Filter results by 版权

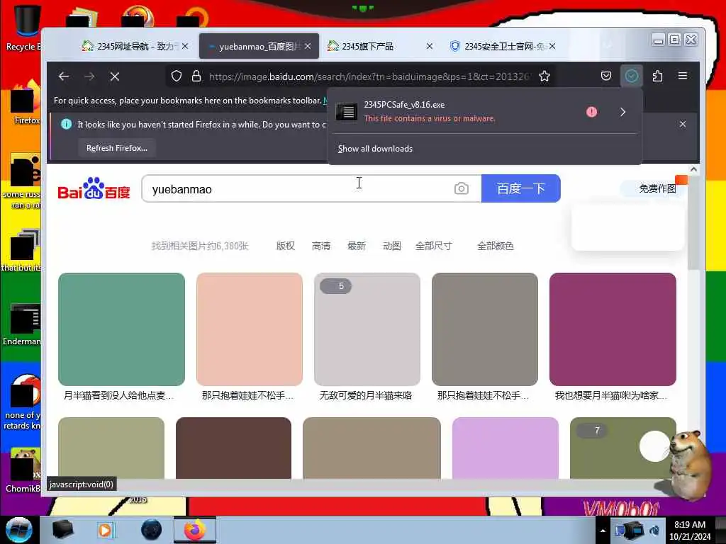click(285, 246)
